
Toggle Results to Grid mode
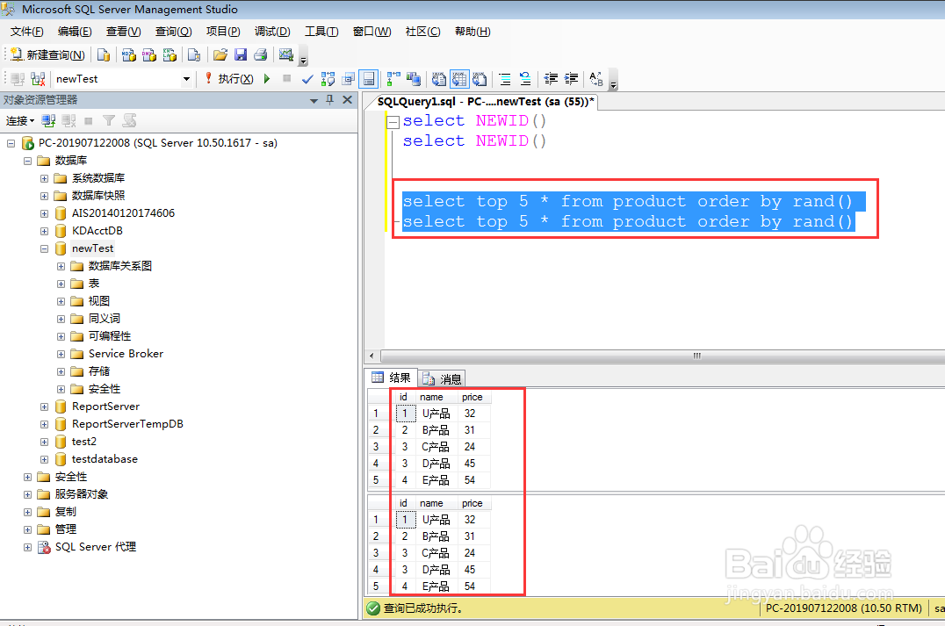coord(459,79)
